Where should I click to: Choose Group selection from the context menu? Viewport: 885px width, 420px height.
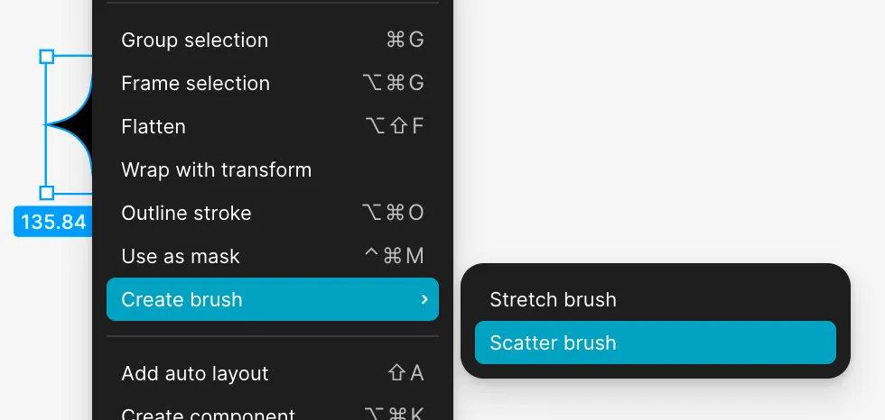click(194, 40)
